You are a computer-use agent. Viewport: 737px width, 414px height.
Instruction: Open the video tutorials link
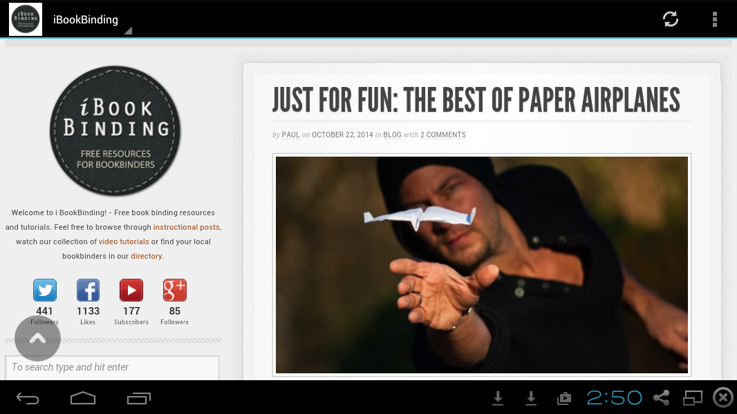tap(124, 241)
